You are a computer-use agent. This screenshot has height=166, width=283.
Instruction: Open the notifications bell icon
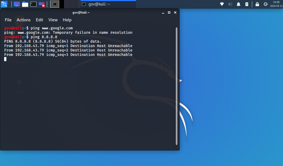coord(239,4)
